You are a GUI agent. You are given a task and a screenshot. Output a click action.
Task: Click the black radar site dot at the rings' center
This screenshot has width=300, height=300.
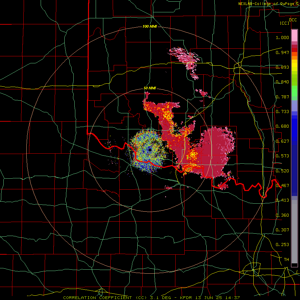[x=150, y=150]
